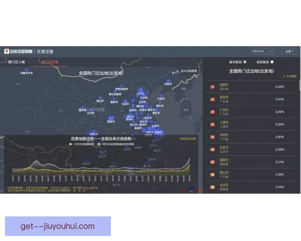
Task: Open the 文字解读 link
Action: [x=289, y=76]
